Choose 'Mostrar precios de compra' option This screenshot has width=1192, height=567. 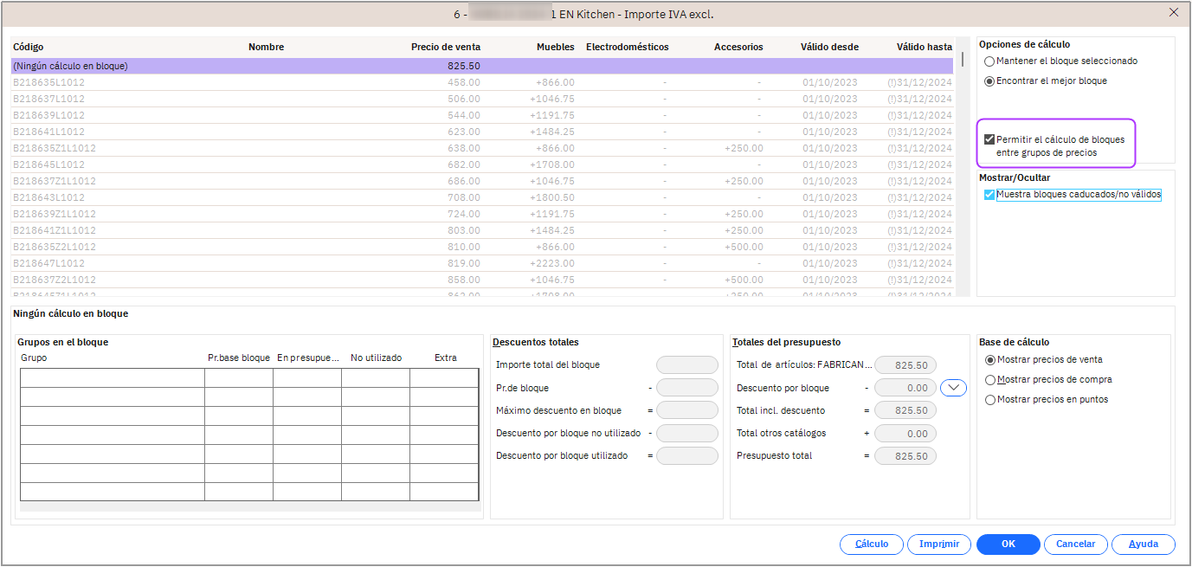click(990, 380)
